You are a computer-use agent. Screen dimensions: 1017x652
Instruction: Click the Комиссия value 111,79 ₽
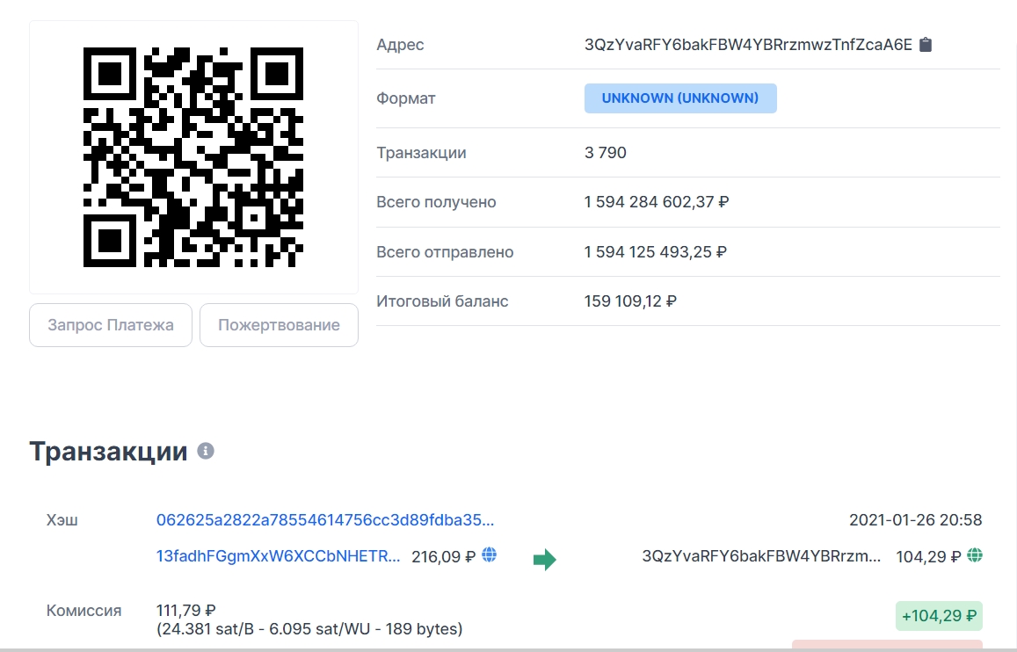pyautogui.click(x=186, y=610)
